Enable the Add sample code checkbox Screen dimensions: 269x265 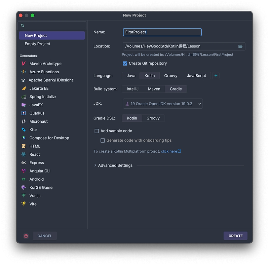tap(97, 131)
